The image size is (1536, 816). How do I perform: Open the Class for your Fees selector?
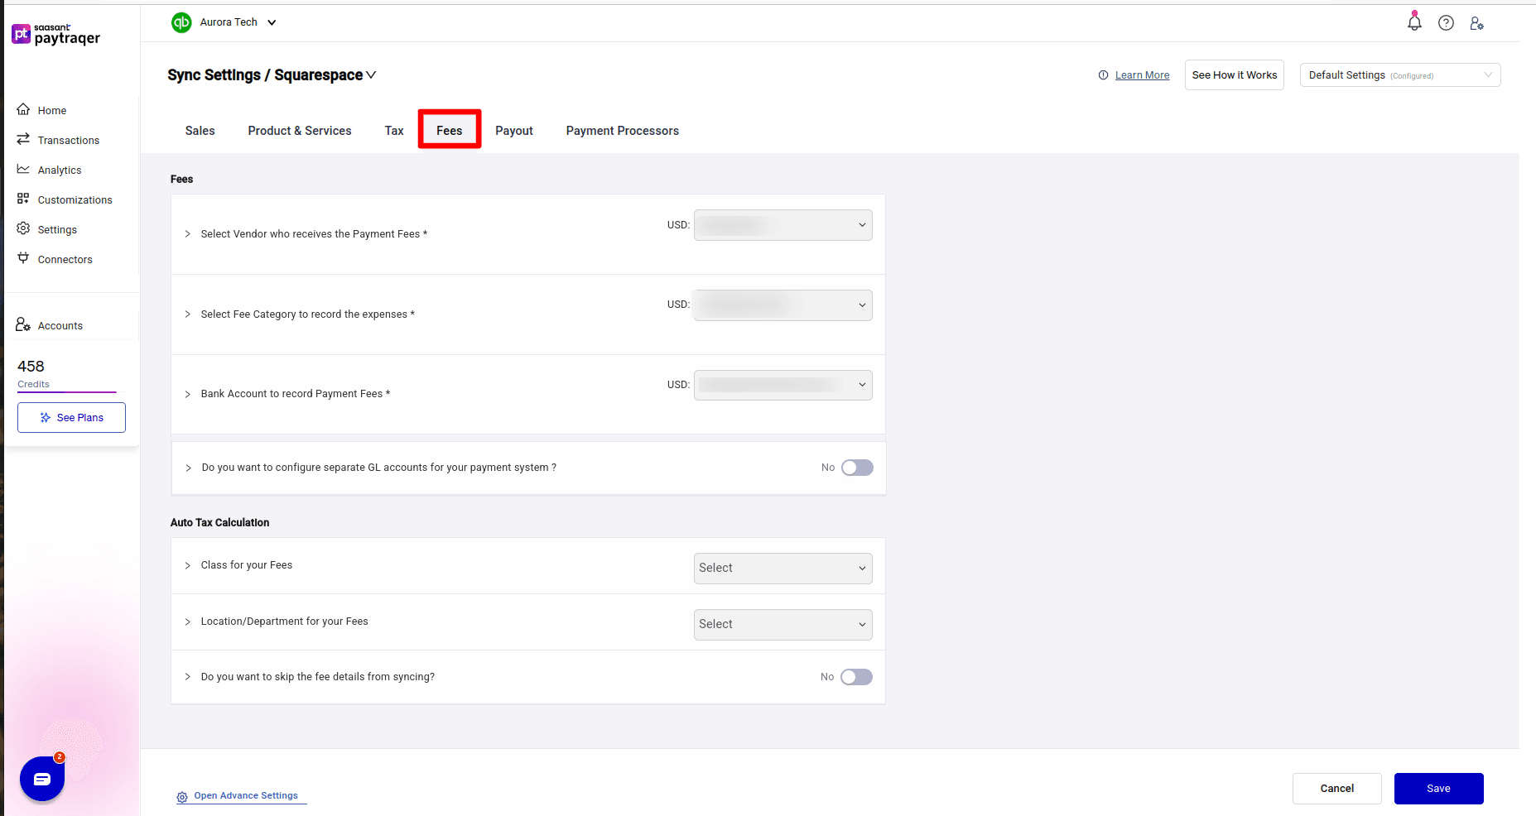click(782, 568)
